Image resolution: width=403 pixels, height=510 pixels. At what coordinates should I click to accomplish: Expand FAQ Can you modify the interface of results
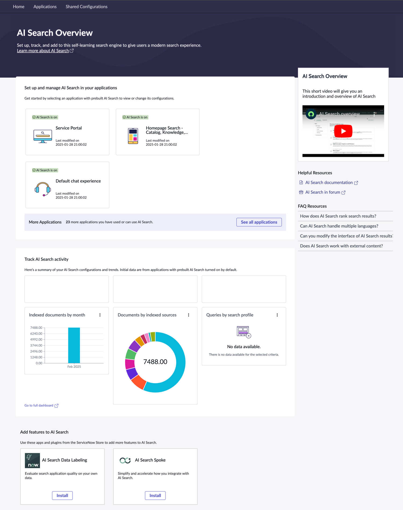345,236
